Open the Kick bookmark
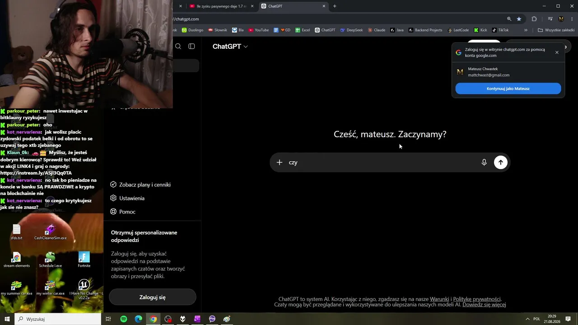578x325 pixels. click(480, 30)
